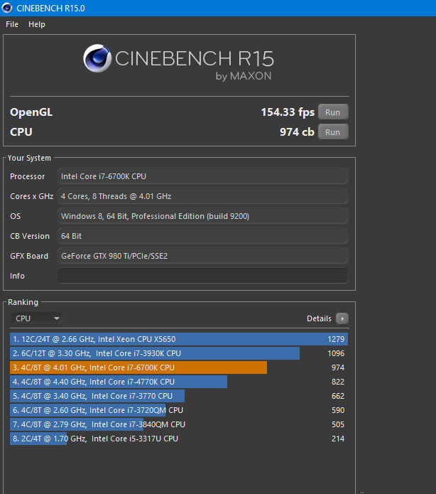Screen dimensions: 436x494
Task: Click the Cinebench R15 logo sphere
Action: (x=97, y=58)
